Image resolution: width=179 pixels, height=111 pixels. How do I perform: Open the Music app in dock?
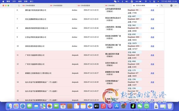(x=103, y=106)
